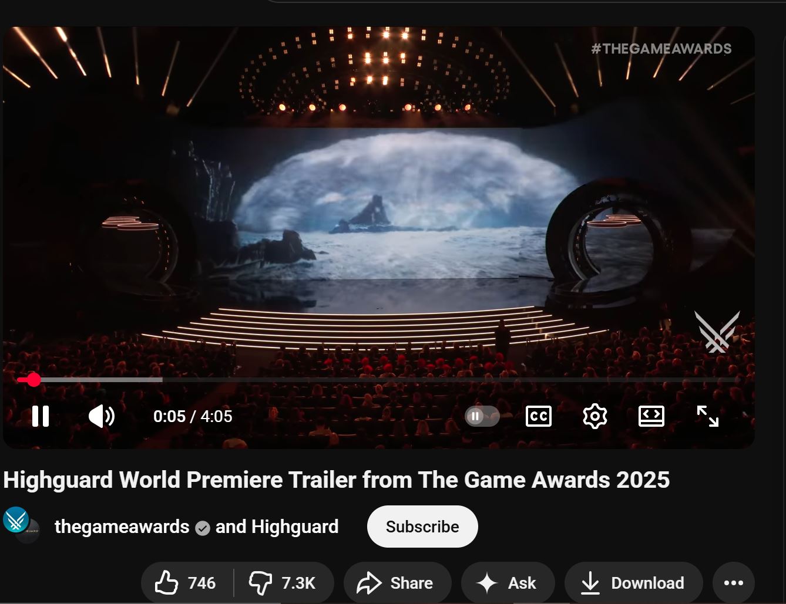Click the Game Awards watermark logo in video
786x604 pixels.
pyautogui.click(x=717, y=332)
